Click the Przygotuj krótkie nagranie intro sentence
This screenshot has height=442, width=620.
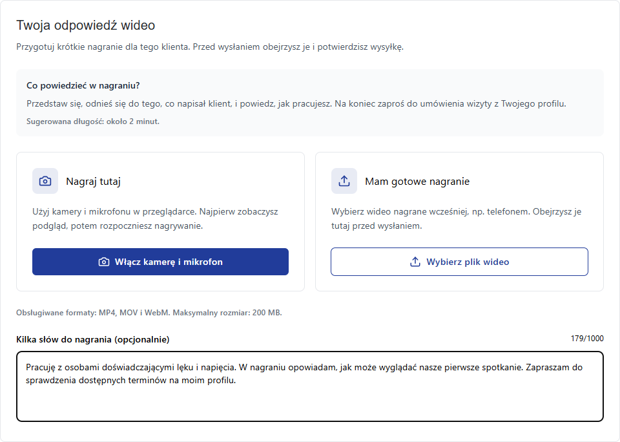(x=210, y=47)
